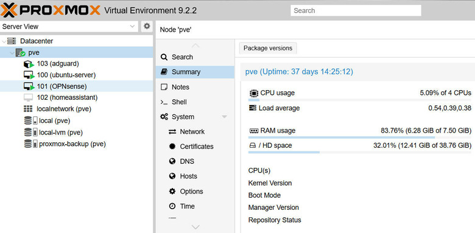Click the pve uptime heading text

tap(299, 72)
